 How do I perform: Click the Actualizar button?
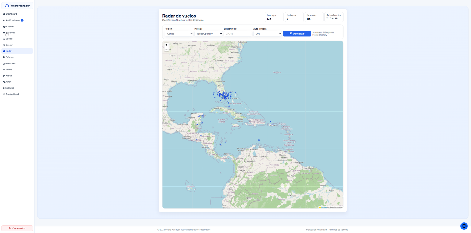pyautogui.click(x=297, y=34)
